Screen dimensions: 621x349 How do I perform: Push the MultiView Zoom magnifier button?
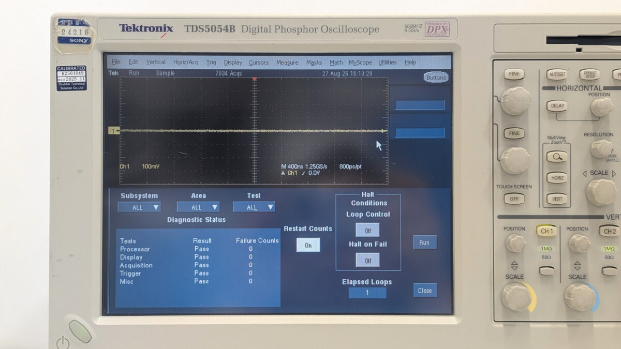[557, 157]
